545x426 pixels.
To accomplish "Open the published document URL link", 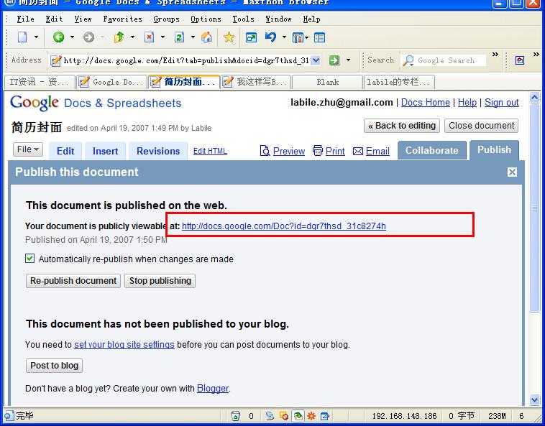I will click(x=283, y=226).
